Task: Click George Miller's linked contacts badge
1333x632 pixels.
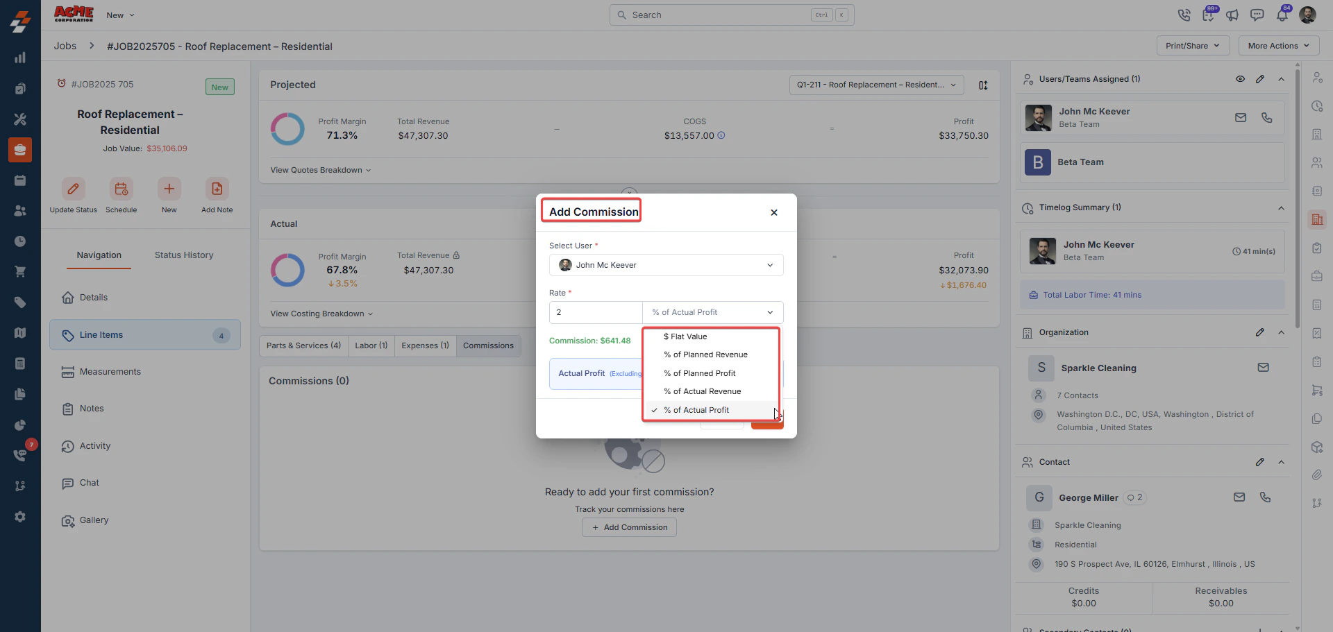Action: (1135, 497)
